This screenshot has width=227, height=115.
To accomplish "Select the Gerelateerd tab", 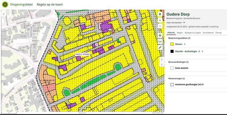I will (208, 33).
